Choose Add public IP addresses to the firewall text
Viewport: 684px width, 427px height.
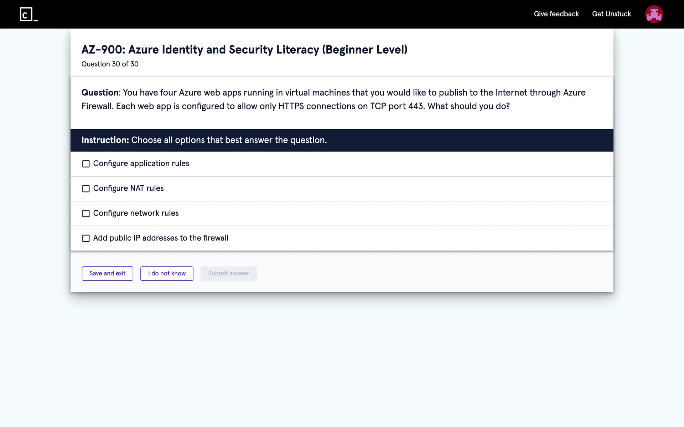tap(161, 238)
